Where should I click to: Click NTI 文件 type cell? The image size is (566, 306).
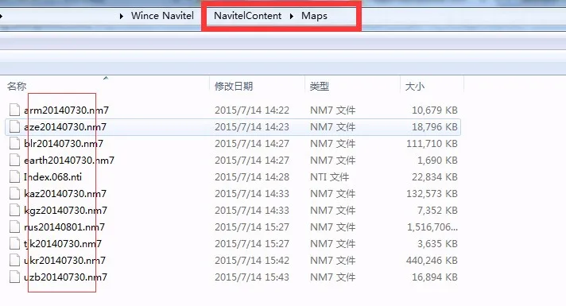[x=330, y=176]
